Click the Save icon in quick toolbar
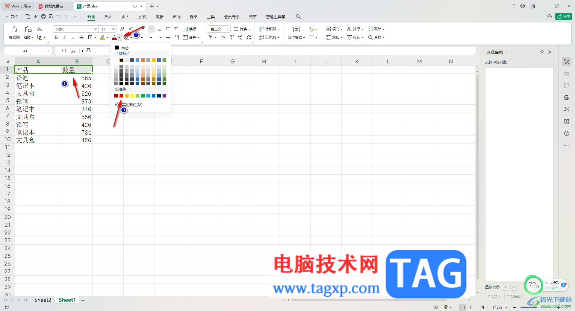The width and height of the screenshot is (575, 311). click(x=28, y=16)
